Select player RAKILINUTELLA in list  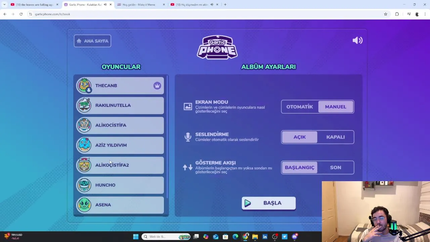(x=120, y=105)
